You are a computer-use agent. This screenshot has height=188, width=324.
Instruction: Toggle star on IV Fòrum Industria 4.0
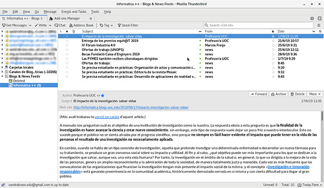[x=67, y=45]
